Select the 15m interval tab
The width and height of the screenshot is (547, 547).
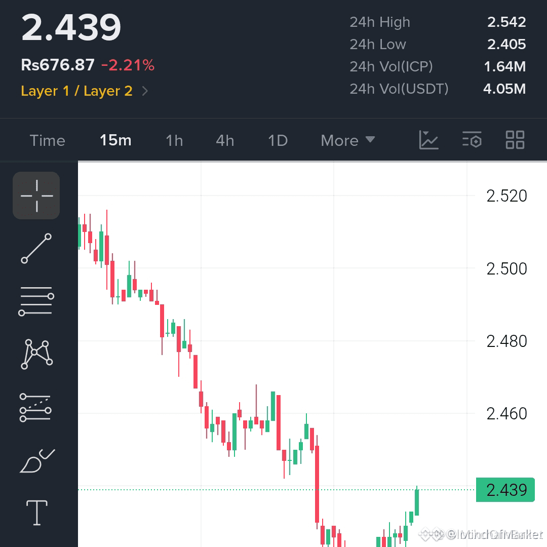click(x=115, y=140)
